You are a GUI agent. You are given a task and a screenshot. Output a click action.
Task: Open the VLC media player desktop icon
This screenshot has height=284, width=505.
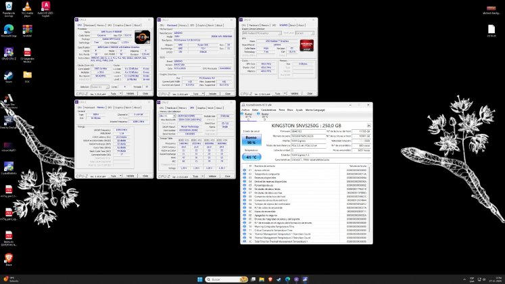click(x=28, y=7)
